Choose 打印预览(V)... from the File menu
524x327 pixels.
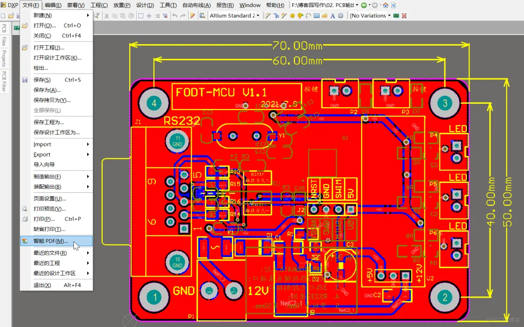[x=57, y=209]
